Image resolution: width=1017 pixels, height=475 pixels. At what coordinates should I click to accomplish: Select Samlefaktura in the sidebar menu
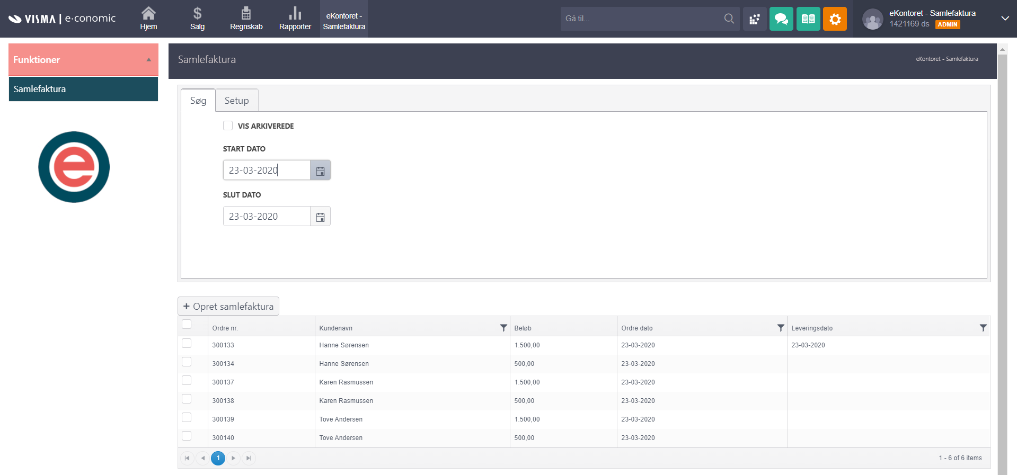(x=83, y=89)
